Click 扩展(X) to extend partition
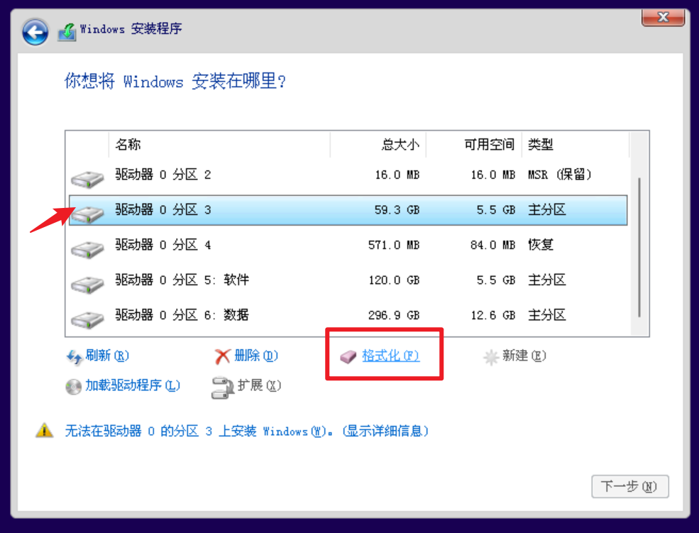Viewport: 699px width, 533px height. (x=259, y=385)
